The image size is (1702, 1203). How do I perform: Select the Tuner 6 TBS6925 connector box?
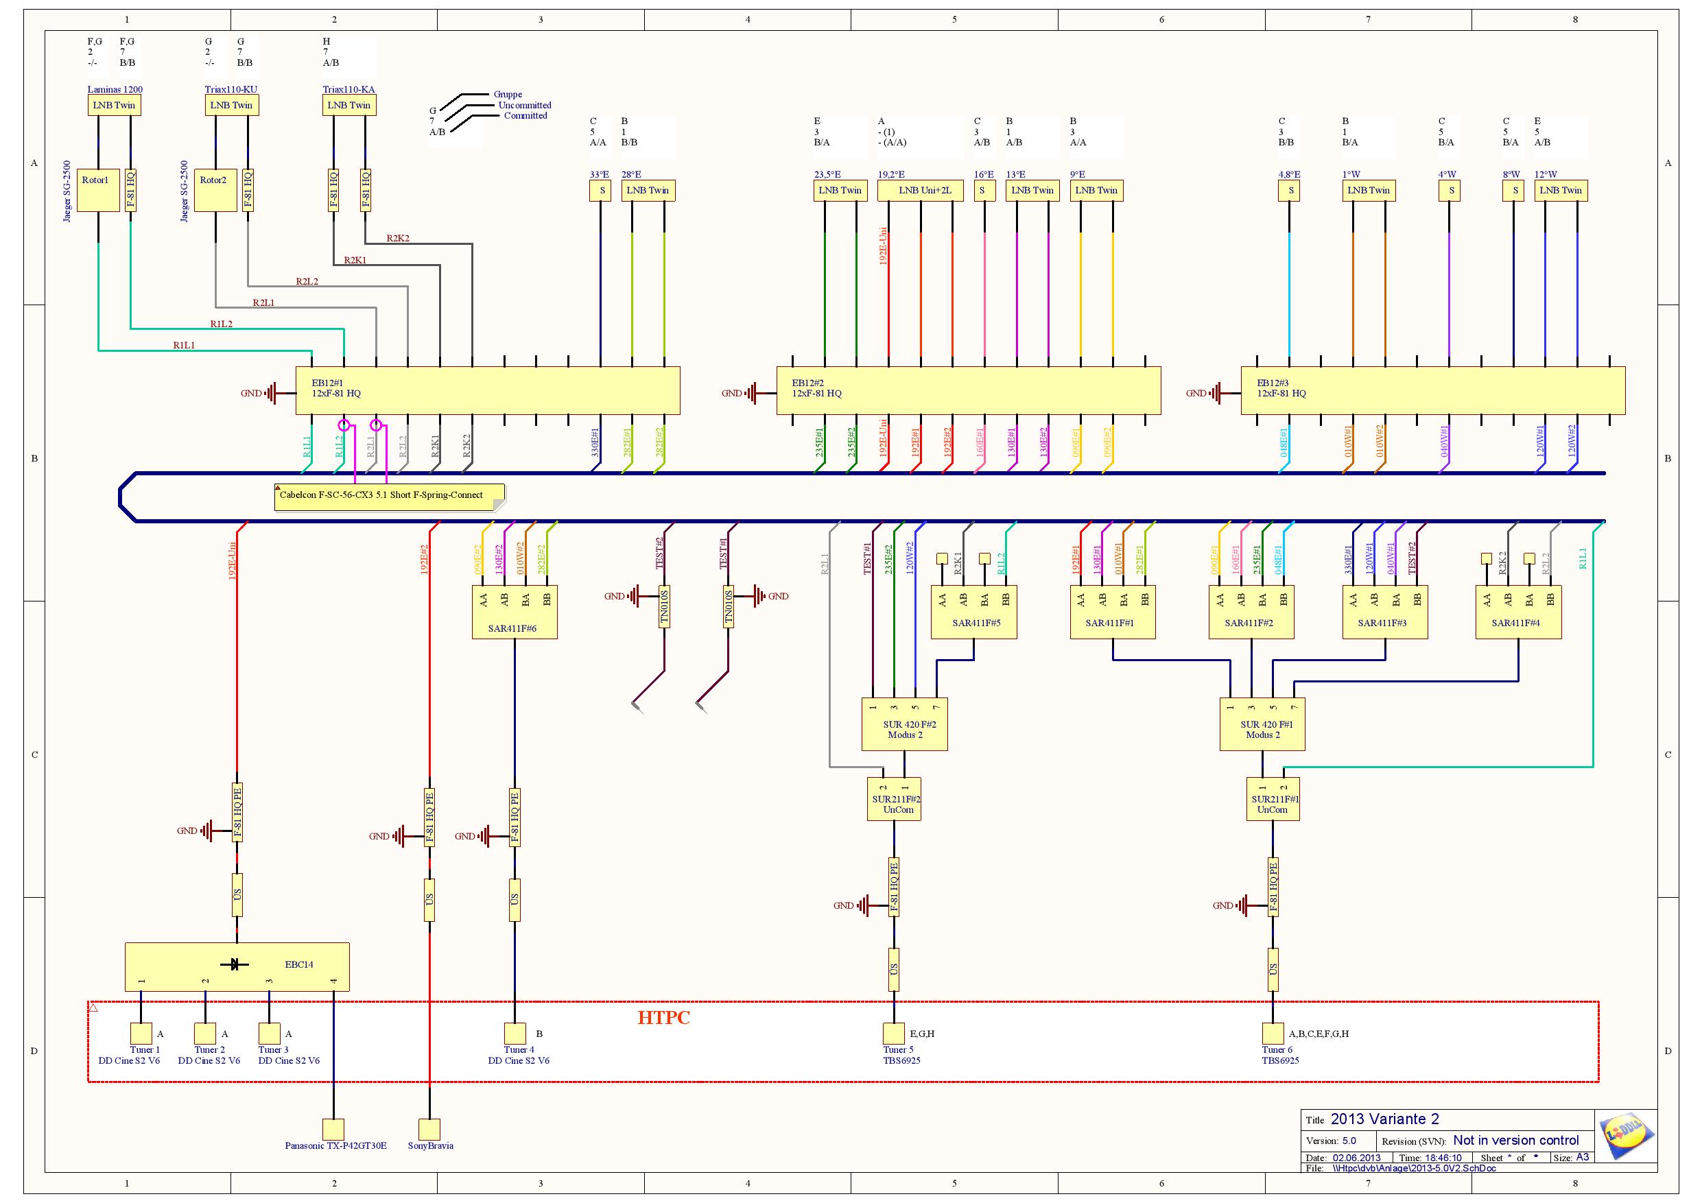(1273, 1034)
